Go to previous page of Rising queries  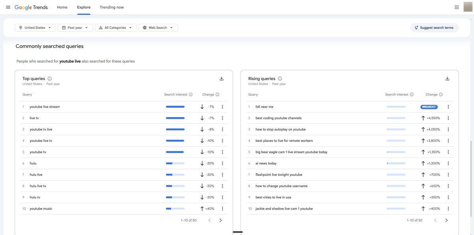coord(435,220)
